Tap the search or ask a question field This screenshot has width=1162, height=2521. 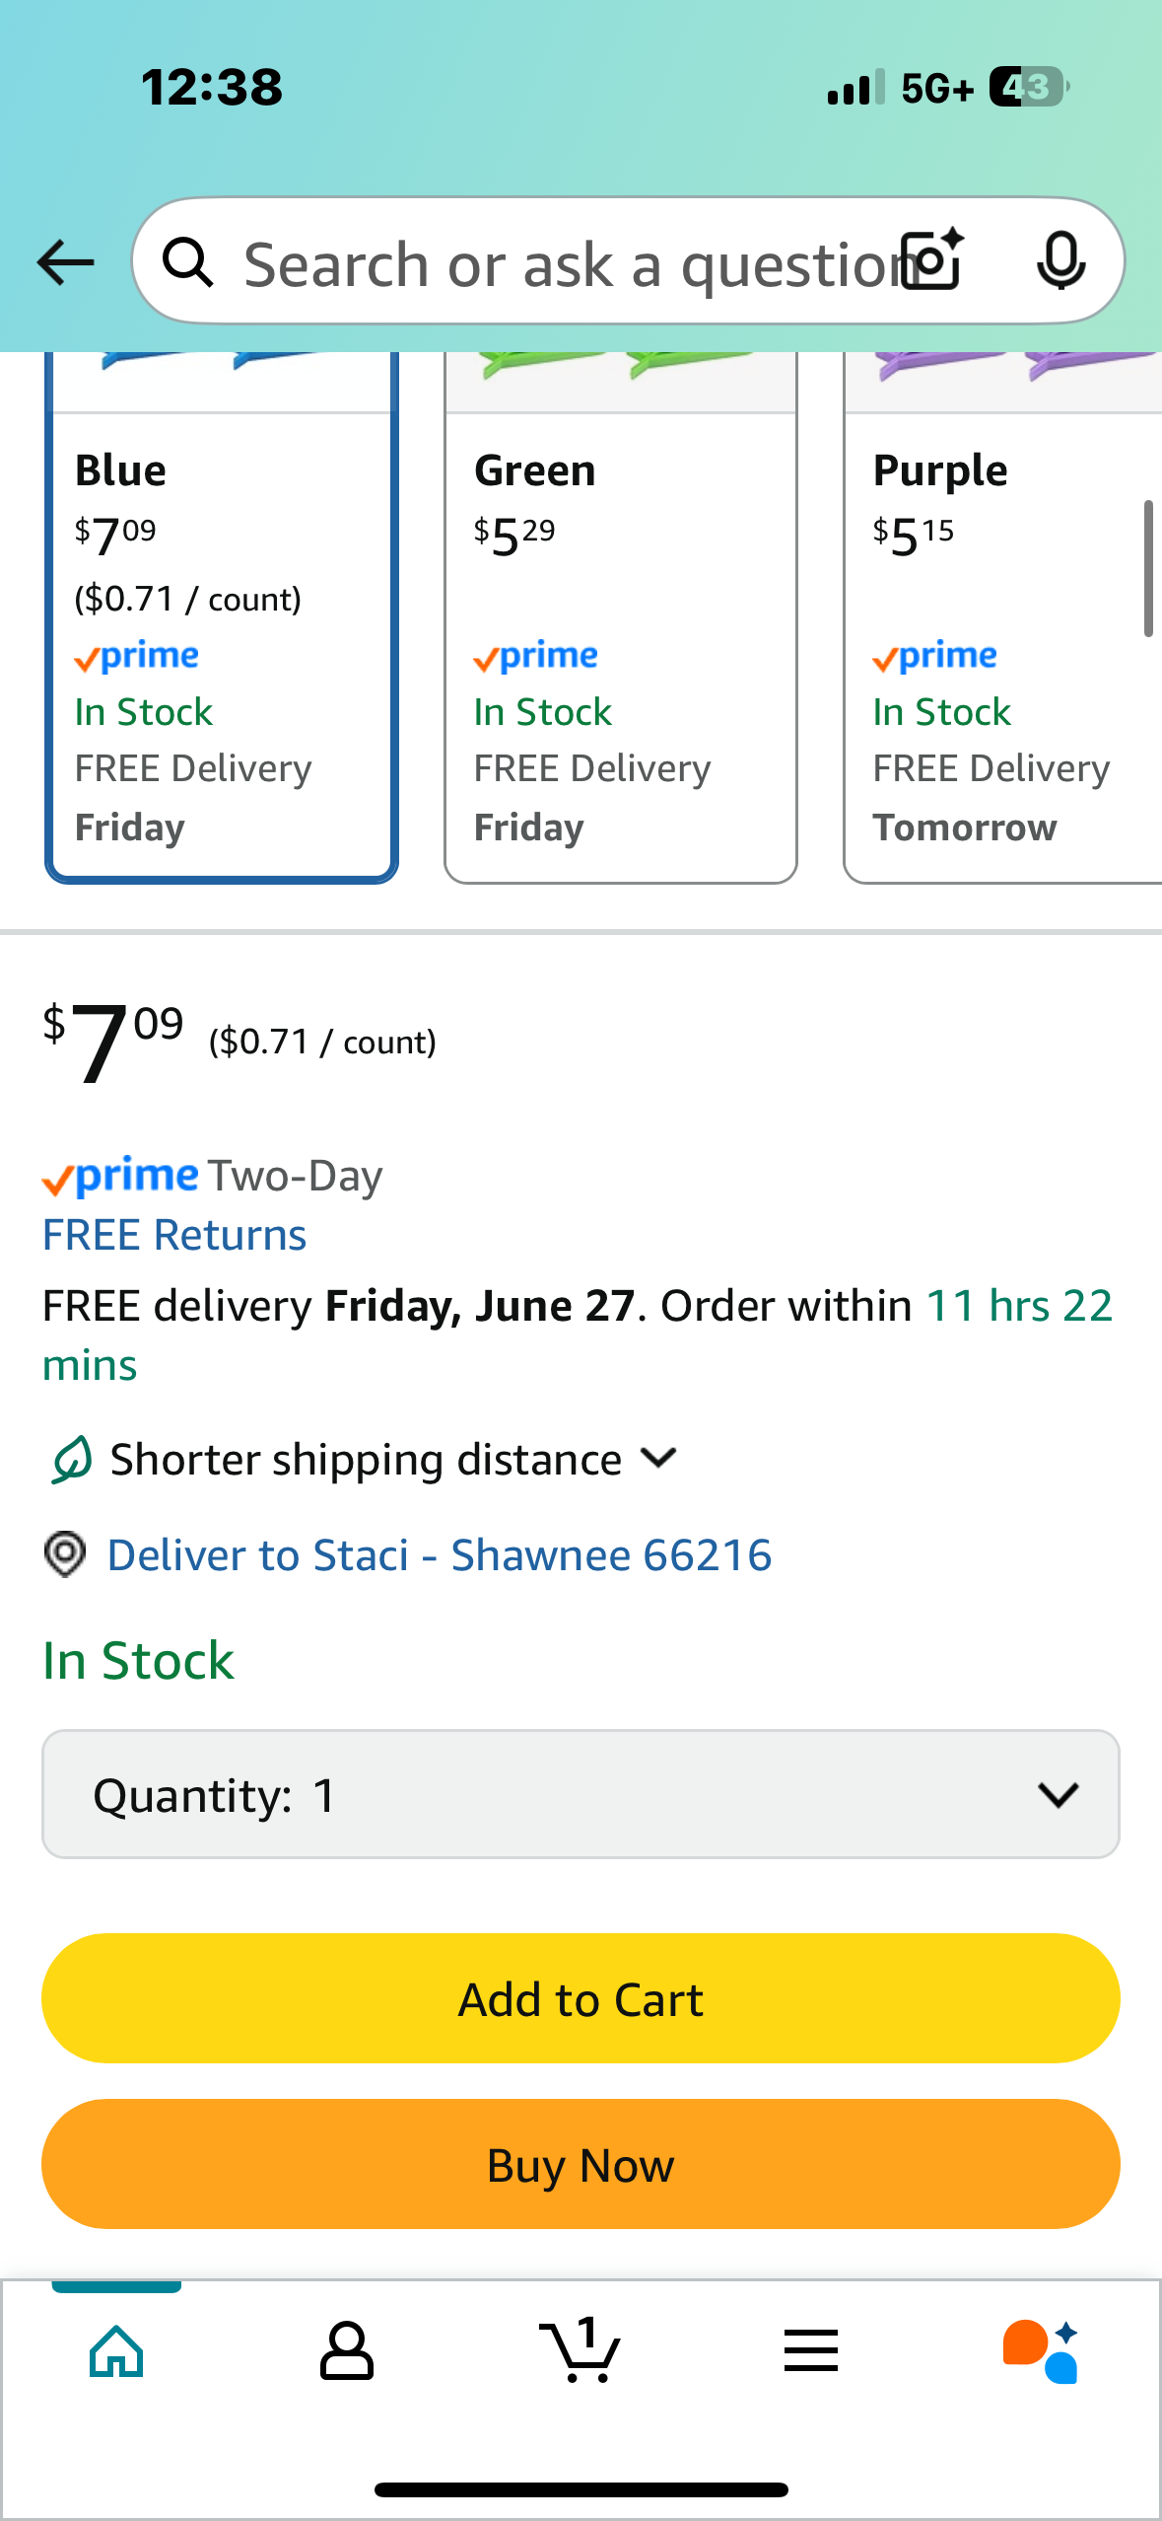click(x=562, y=264)
